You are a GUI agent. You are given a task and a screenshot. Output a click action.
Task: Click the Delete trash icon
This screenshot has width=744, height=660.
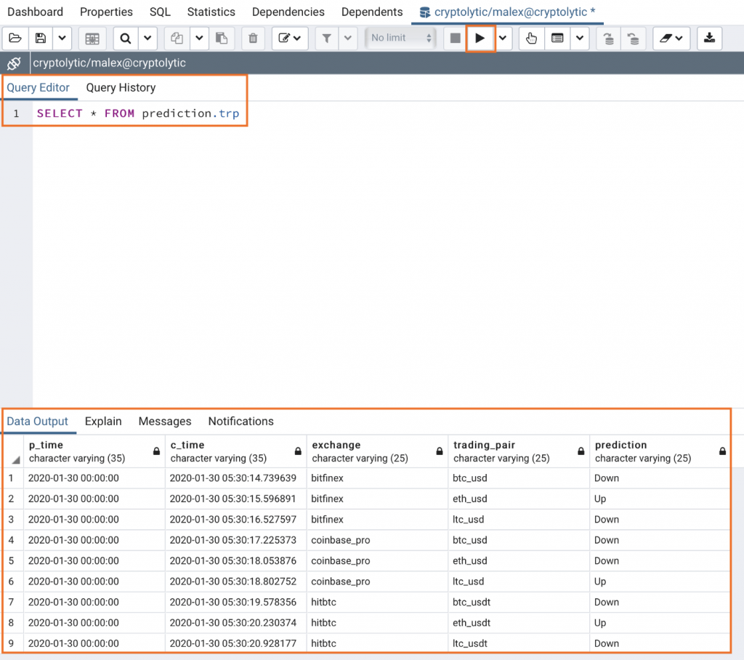pos(254,38)
